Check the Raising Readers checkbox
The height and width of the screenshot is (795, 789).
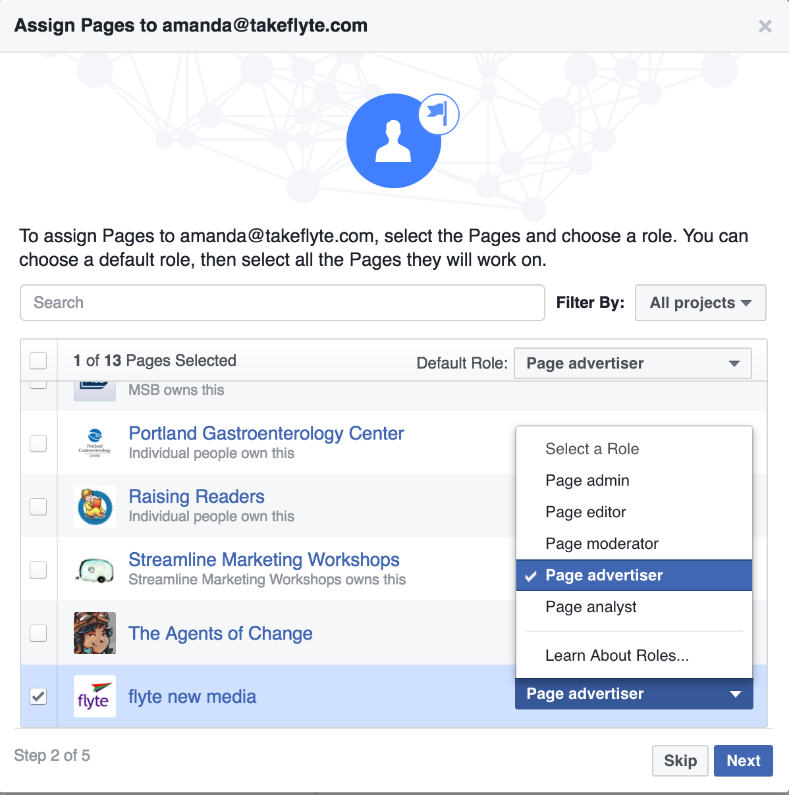(x=38, y=507)
